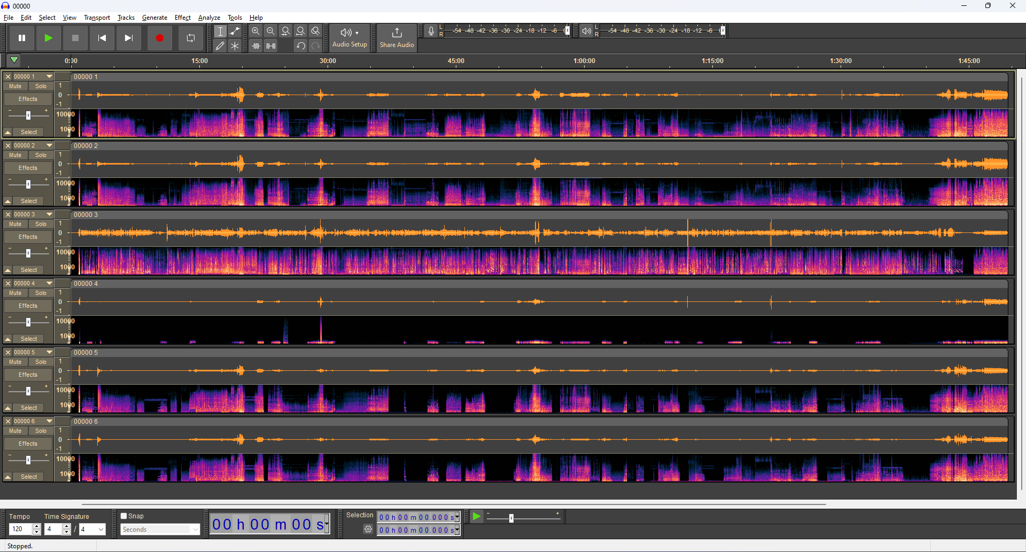This screenshot has width=1026, height=552.
Task: Click the Zoom Out magnifier
Action: [x=271, y=32]
